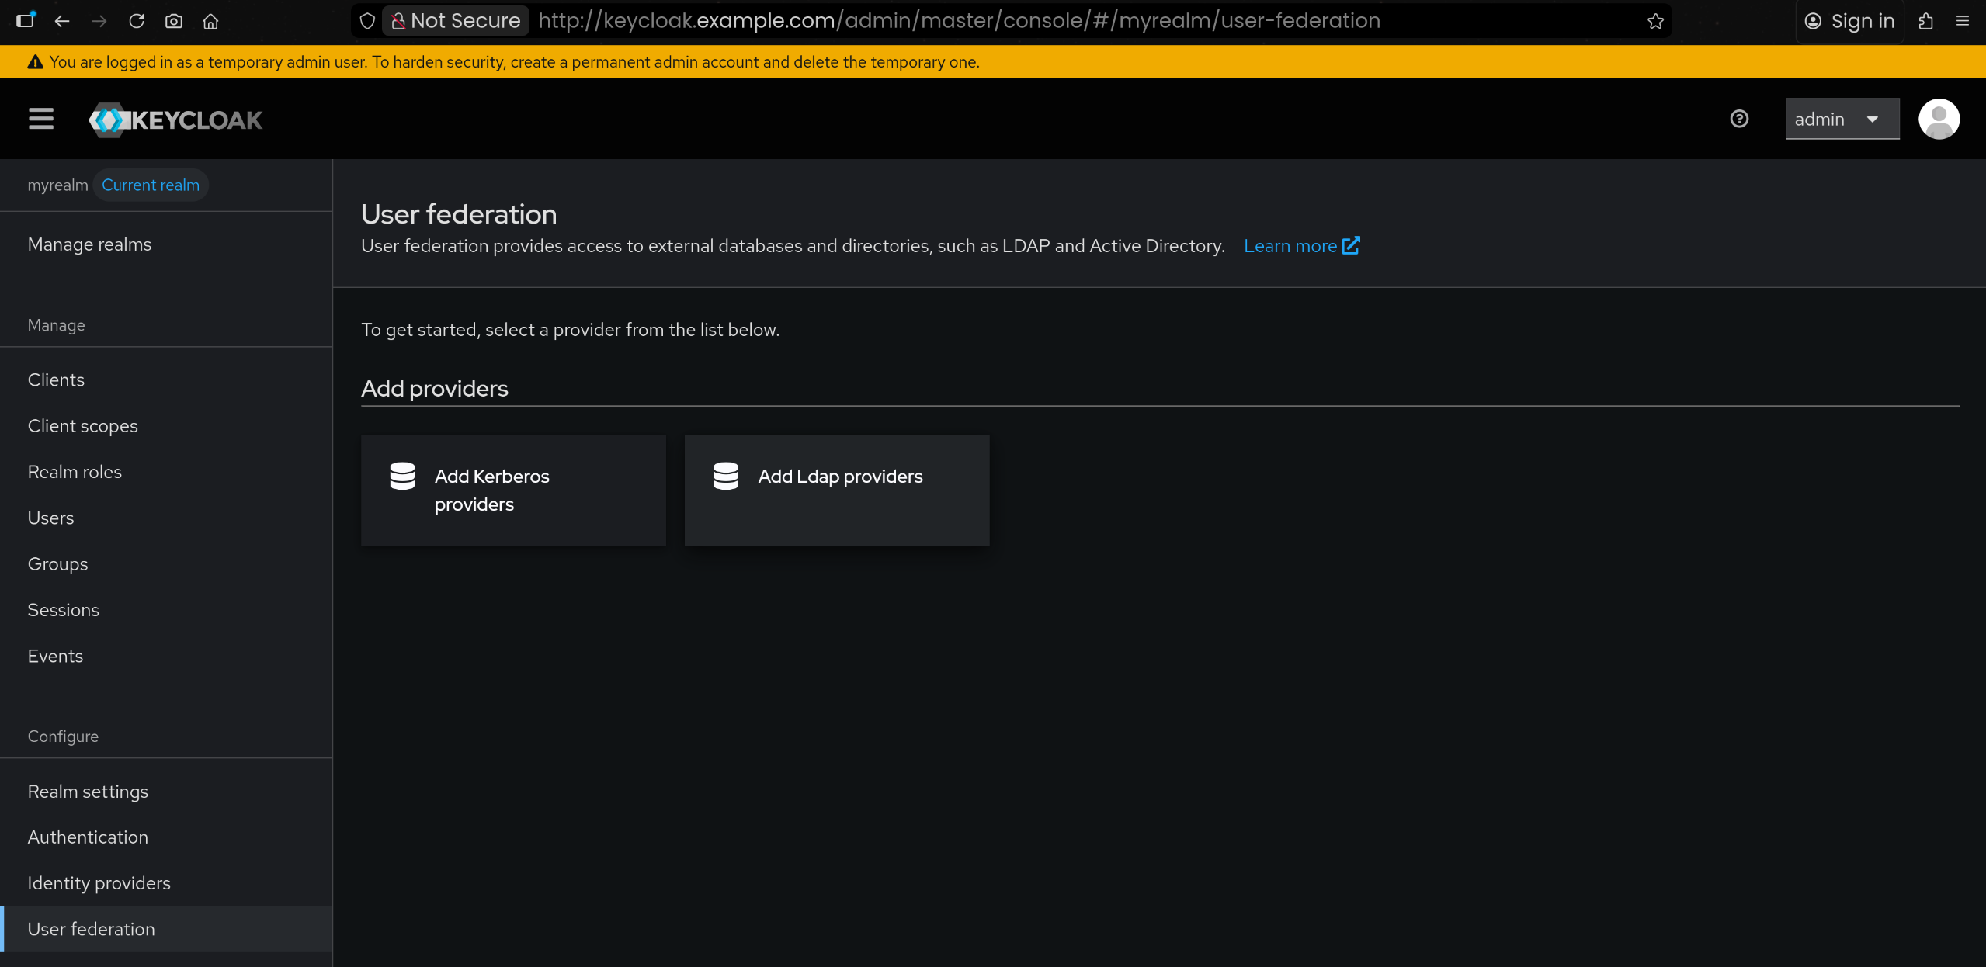Select Clients in the sidebar
Screen dimensions: 1986x967
click(x=56, y=380)
